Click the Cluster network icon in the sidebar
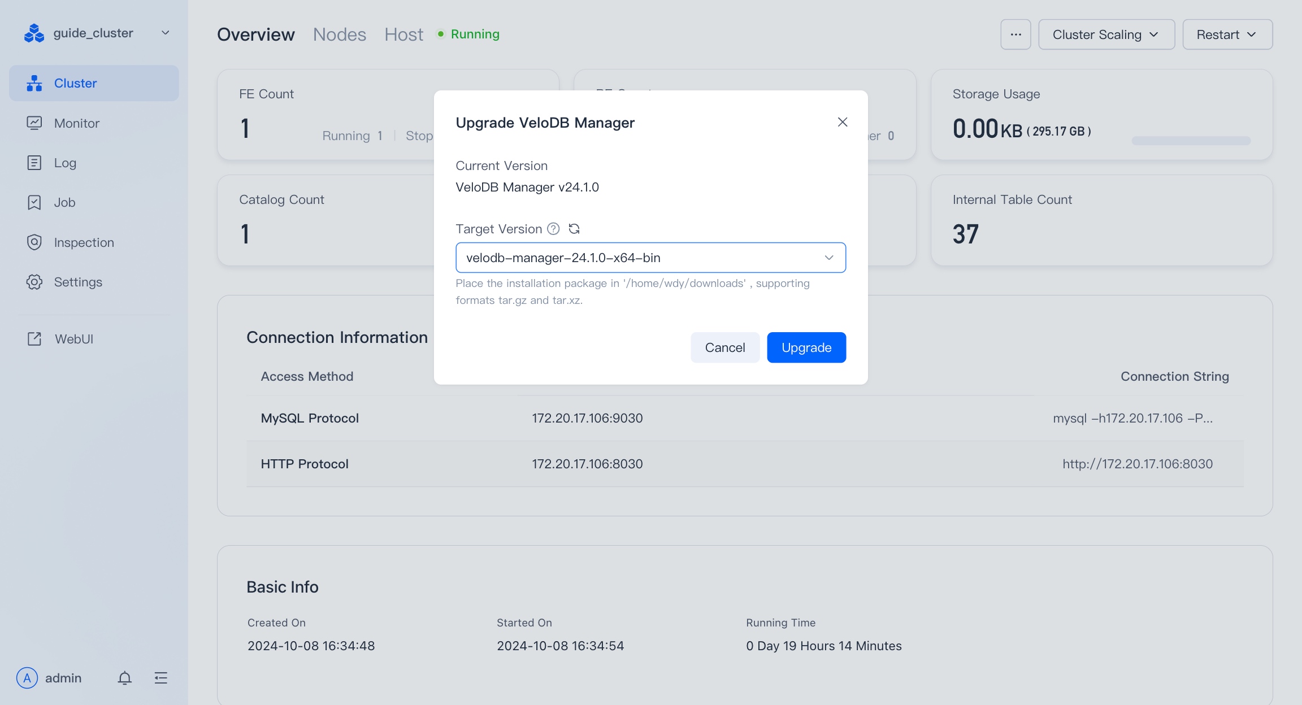1302x705 pixels. click(34, 83)
